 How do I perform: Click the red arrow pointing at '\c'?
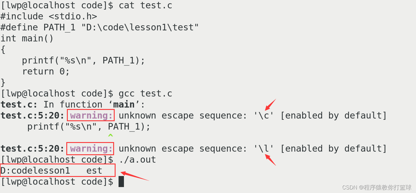click(x=270, y=105)
